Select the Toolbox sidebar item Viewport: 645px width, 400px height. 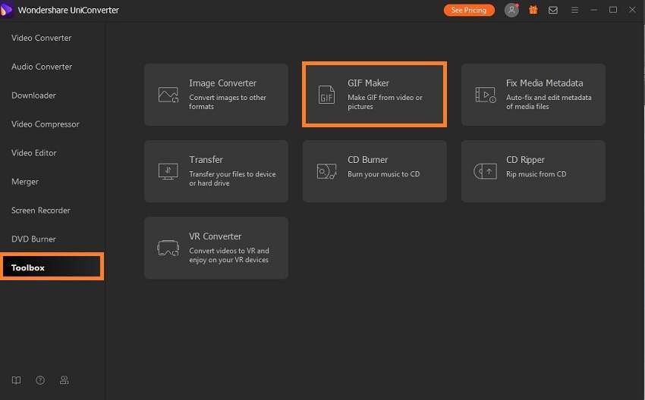pos(52,267)
